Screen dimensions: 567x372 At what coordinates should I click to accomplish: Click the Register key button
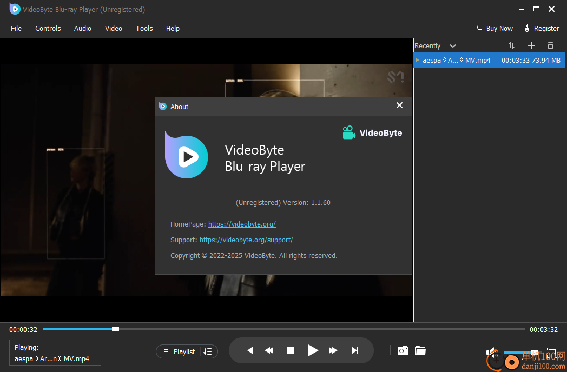542,28
